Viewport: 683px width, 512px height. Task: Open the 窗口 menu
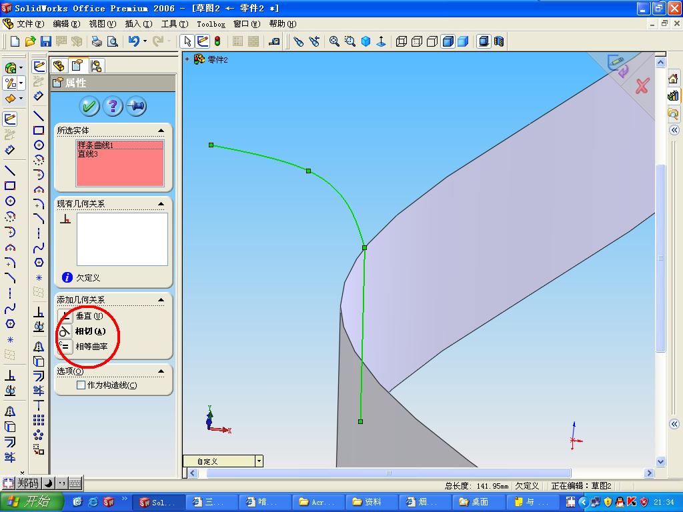click(x=247, y=24)
